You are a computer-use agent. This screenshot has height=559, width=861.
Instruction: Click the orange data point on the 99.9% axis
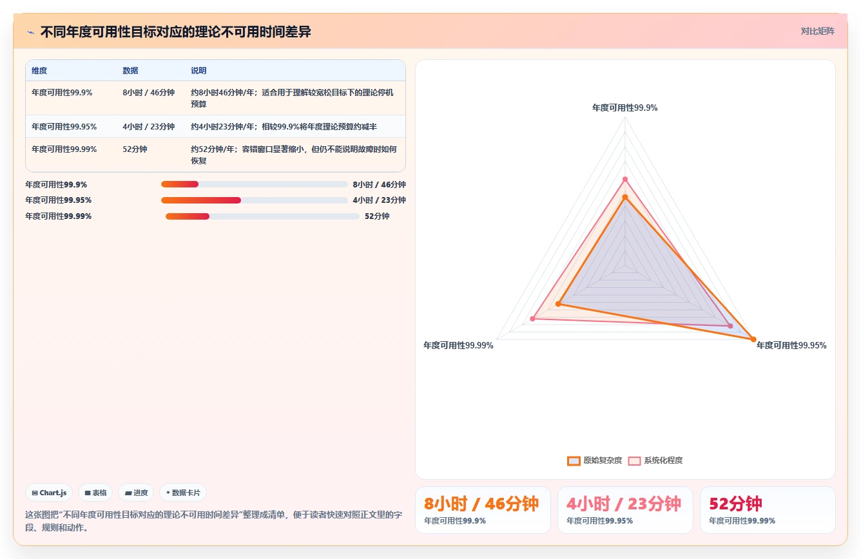[x=625, y=197]
